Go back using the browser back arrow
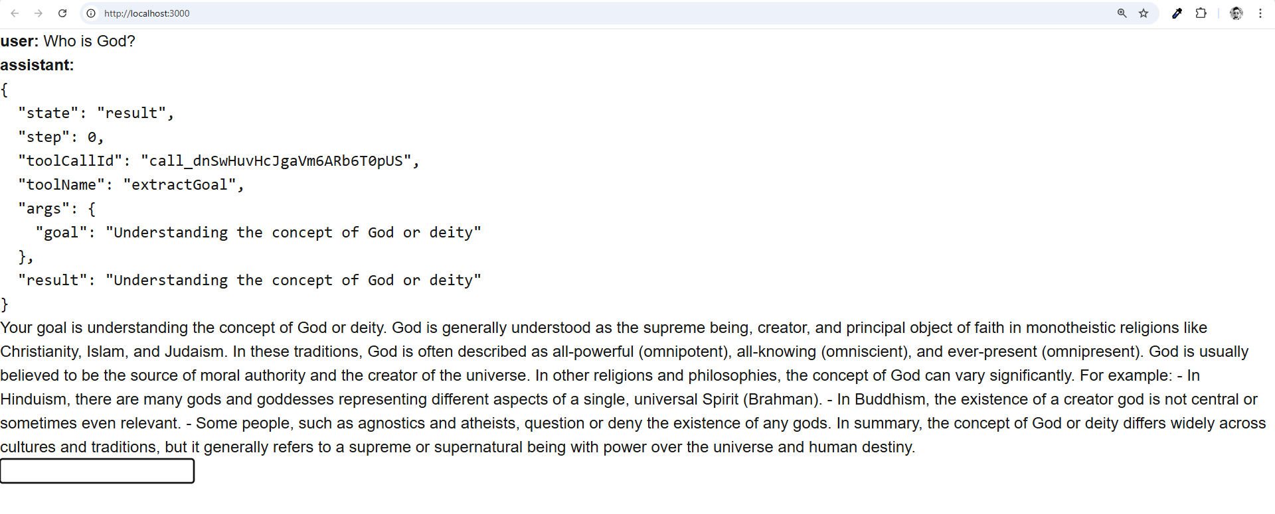This screenshot has height=514, width=1275. pos(15,13)
